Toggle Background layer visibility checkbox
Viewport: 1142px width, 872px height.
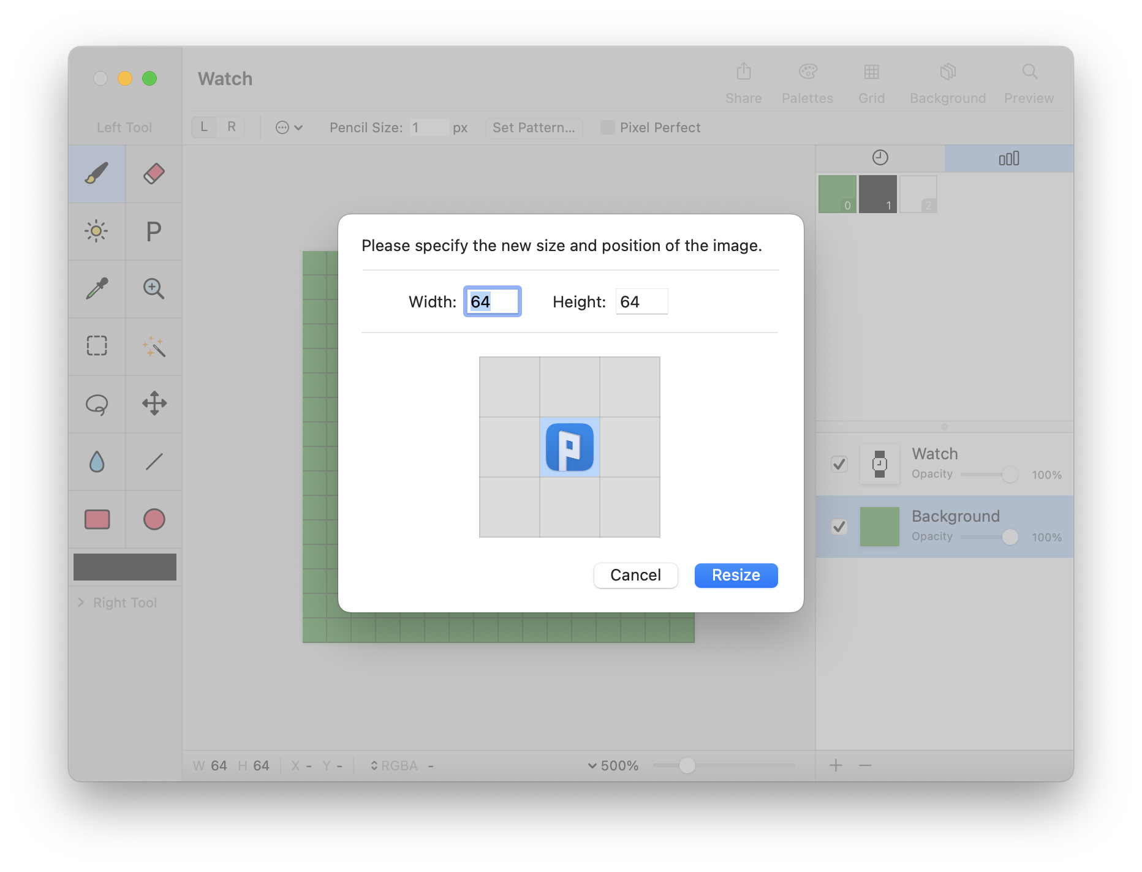[x=839, y=527]
